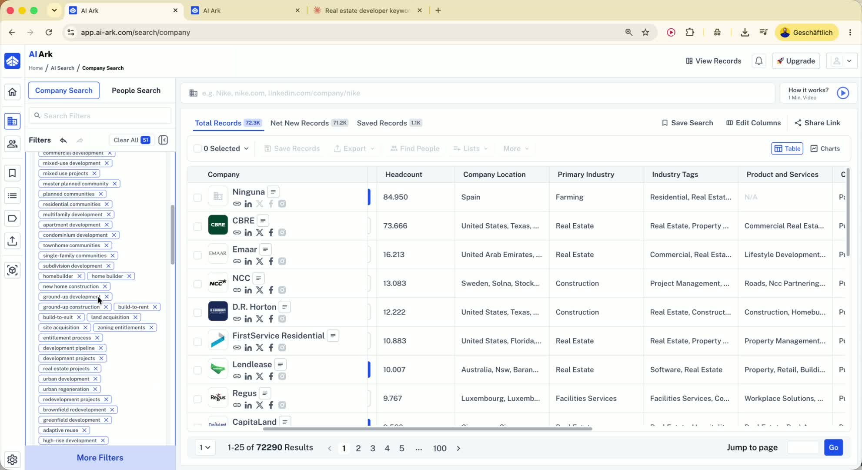Reload the browser page
The height and width of the screenshot is (470, 862).
click(x=49, y=32)
